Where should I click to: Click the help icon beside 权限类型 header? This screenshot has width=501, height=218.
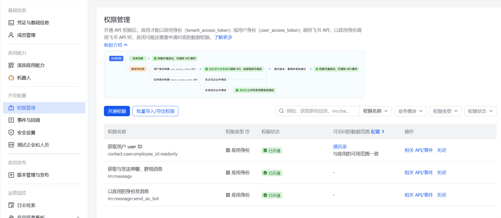tap(248, 132)
